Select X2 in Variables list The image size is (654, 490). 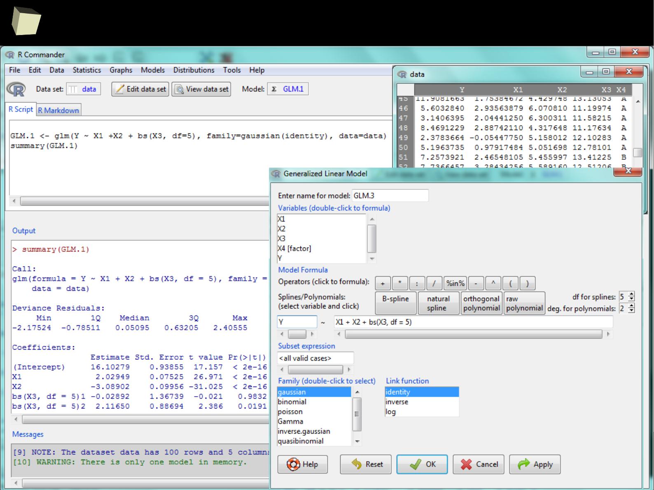(x=321, y=229)
